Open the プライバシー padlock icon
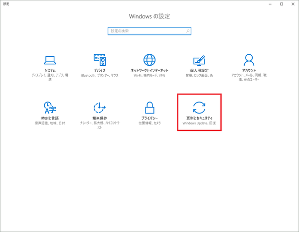Viewport: 299px width, 232px height. [x=149, y=108]
